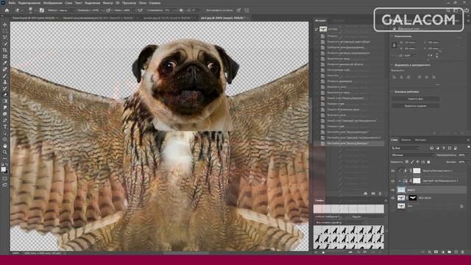
Task: Select the Crop tool
Action: pyautogui.click(x=5, y=50)
